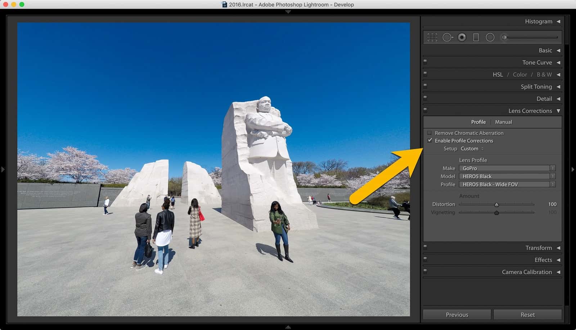Expand the Detail panel
The width and height of the screenshot is (576, 330).
558,99
